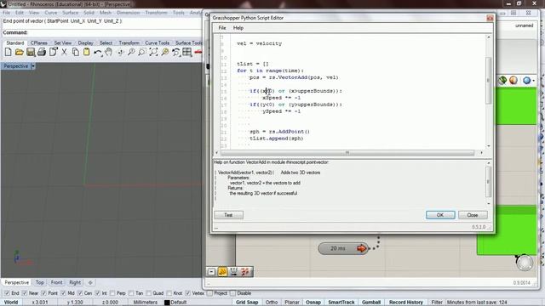Click the first Grasshopper canvas toolbar box icon
The image size is (545, 306).
[x=211, y=272]
